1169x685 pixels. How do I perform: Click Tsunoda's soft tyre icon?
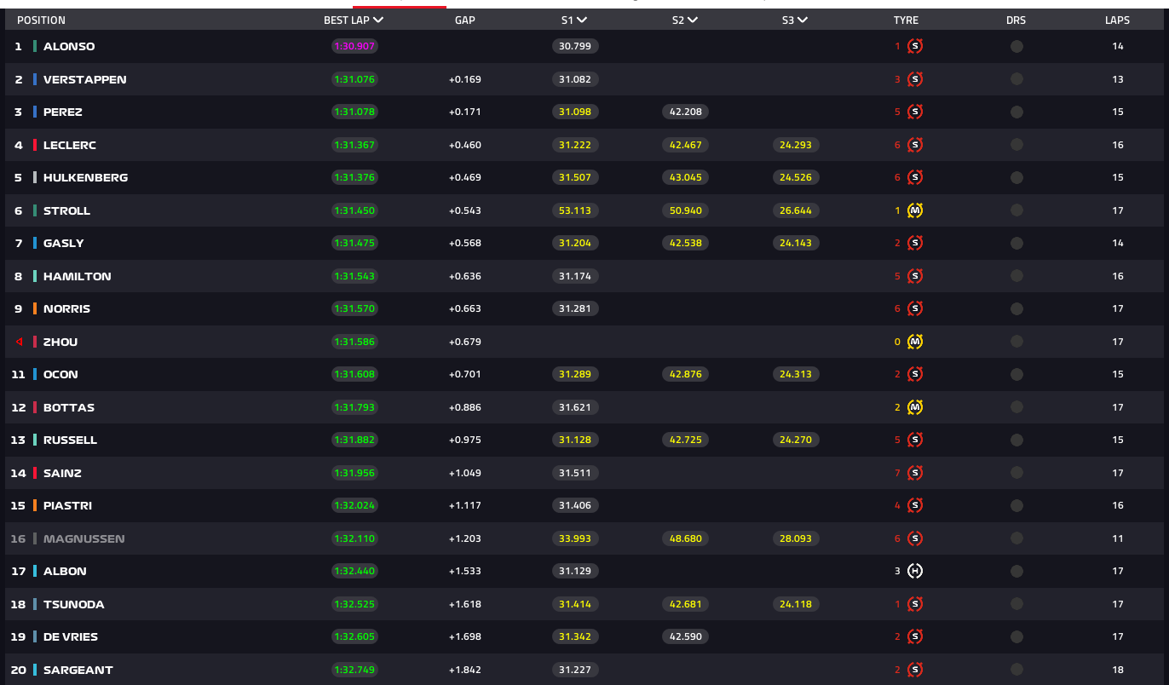tap(915, 604)
